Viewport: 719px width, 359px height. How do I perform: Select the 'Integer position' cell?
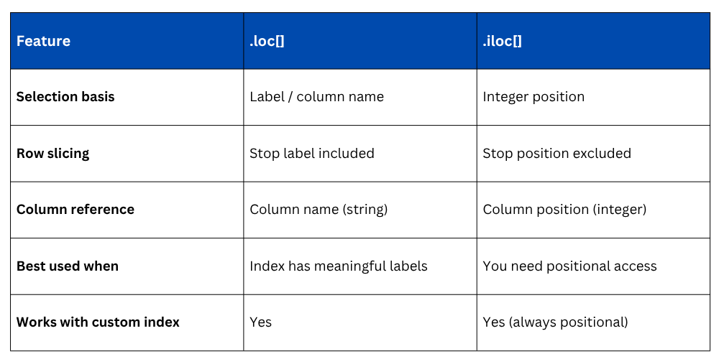click(533, 97)
